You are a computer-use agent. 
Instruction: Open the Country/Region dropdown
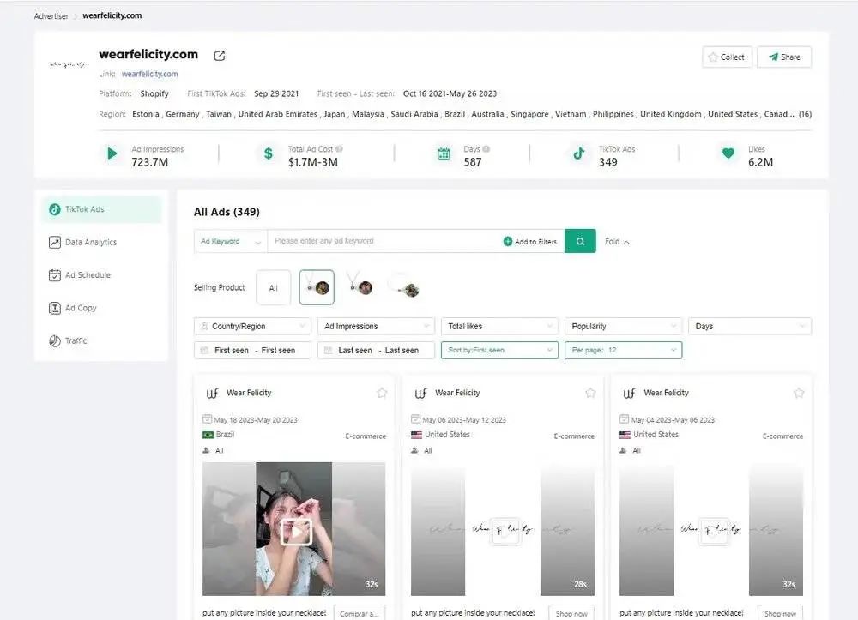(252, 327)
